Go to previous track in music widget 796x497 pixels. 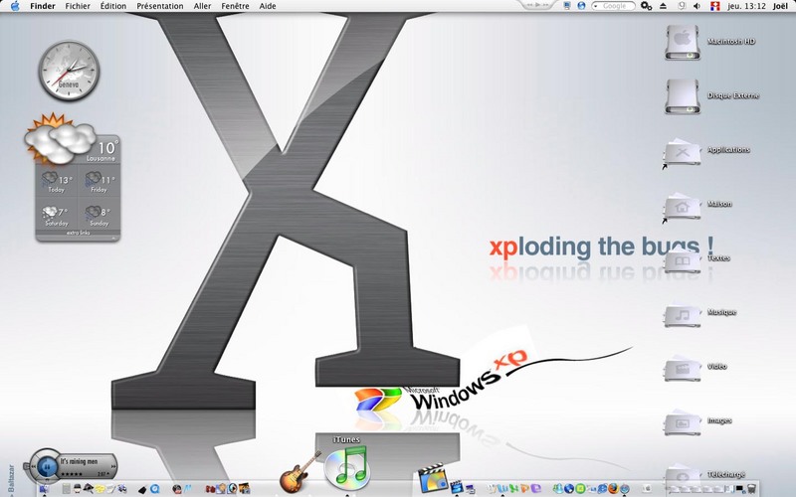pos(33,466)
